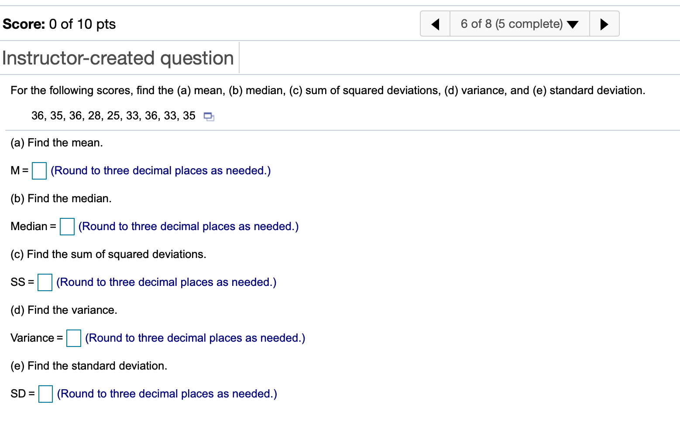Screen dimensions: 680x428
Task: Click the SD answer box
Action: pyautogui.click(x=45, y=394)
